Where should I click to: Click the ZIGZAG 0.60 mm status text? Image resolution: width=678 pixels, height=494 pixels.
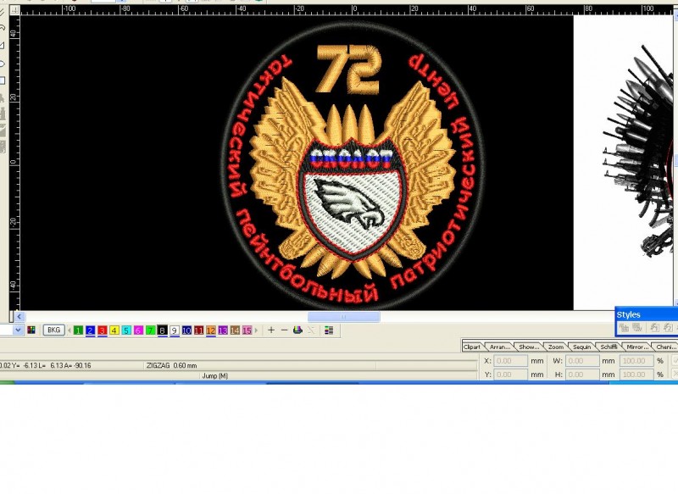(x=172, y=365)
